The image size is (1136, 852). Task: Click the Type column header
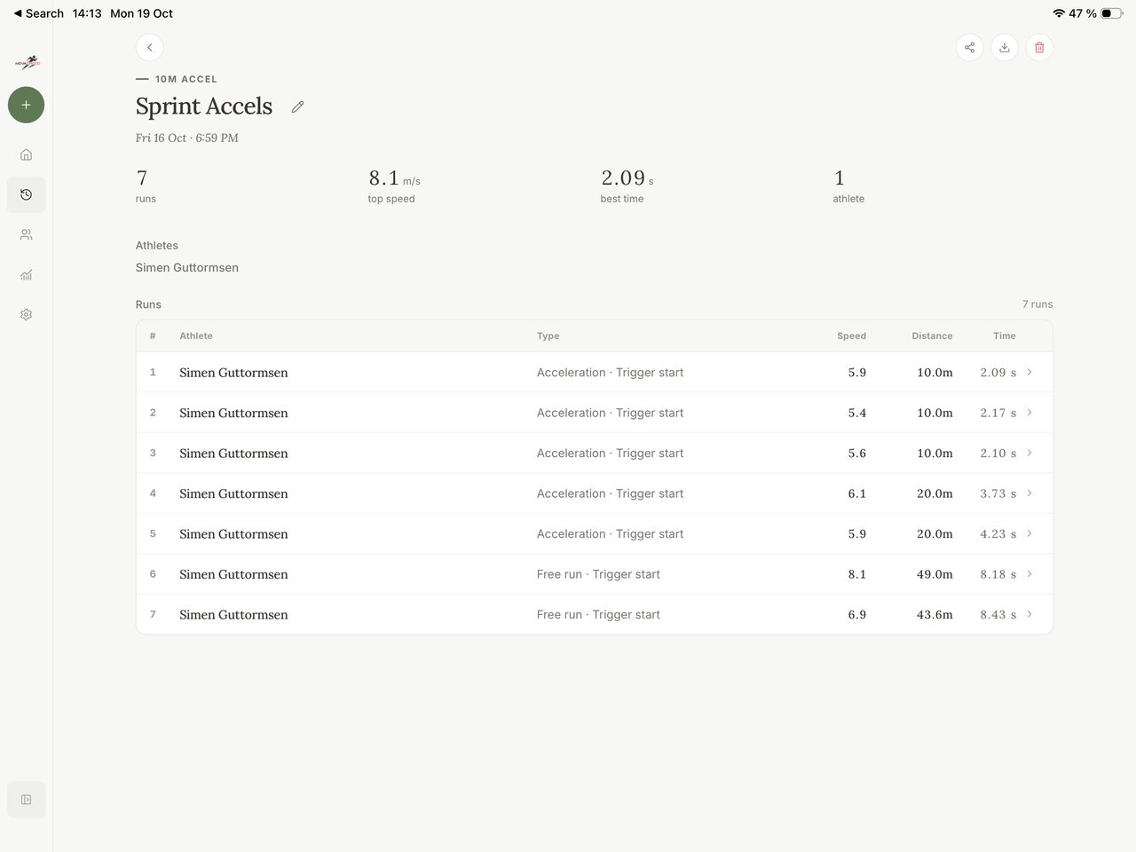548,335
